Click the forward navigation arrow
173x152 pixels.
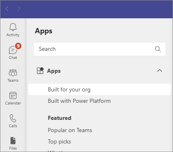click(19, 9)
